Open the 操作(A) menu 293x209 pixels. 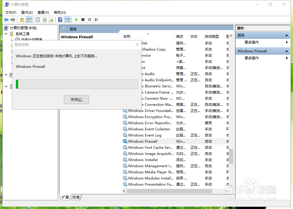tap(27, 13)
